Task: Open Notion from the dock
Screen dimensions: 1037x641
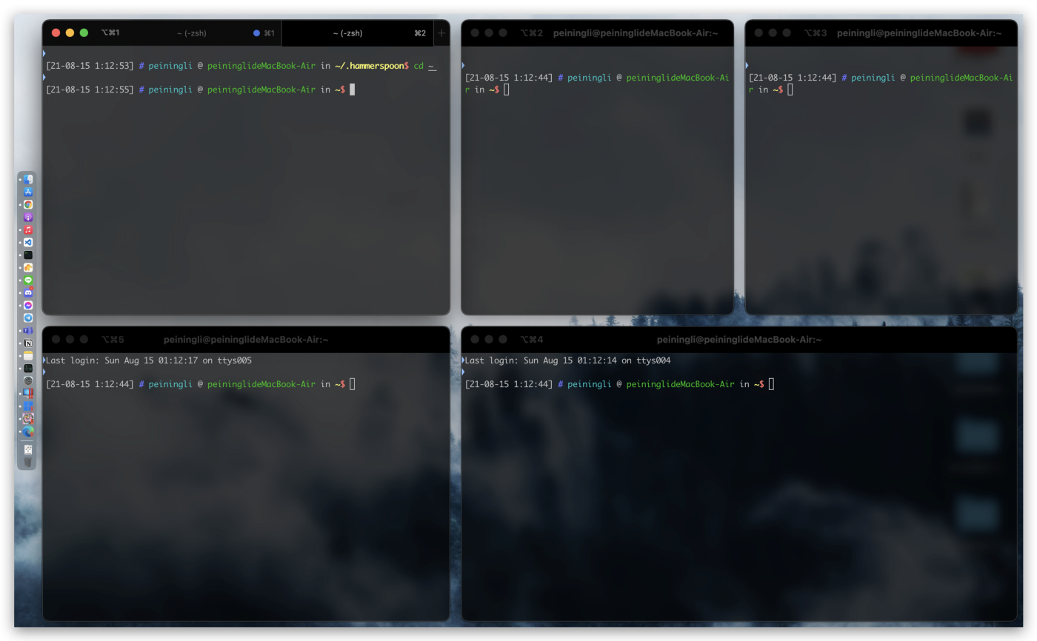Action: point(28,343)
